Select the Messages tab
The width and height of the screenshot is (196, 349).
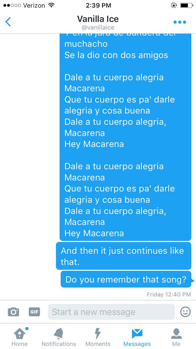click(137, 337)
